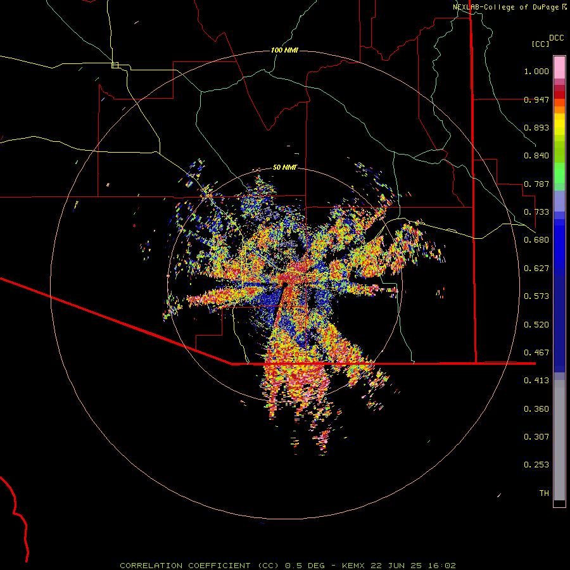The image size is (570, 570).
Task: Click the small yellow square city marker
Action: [115, 65]
